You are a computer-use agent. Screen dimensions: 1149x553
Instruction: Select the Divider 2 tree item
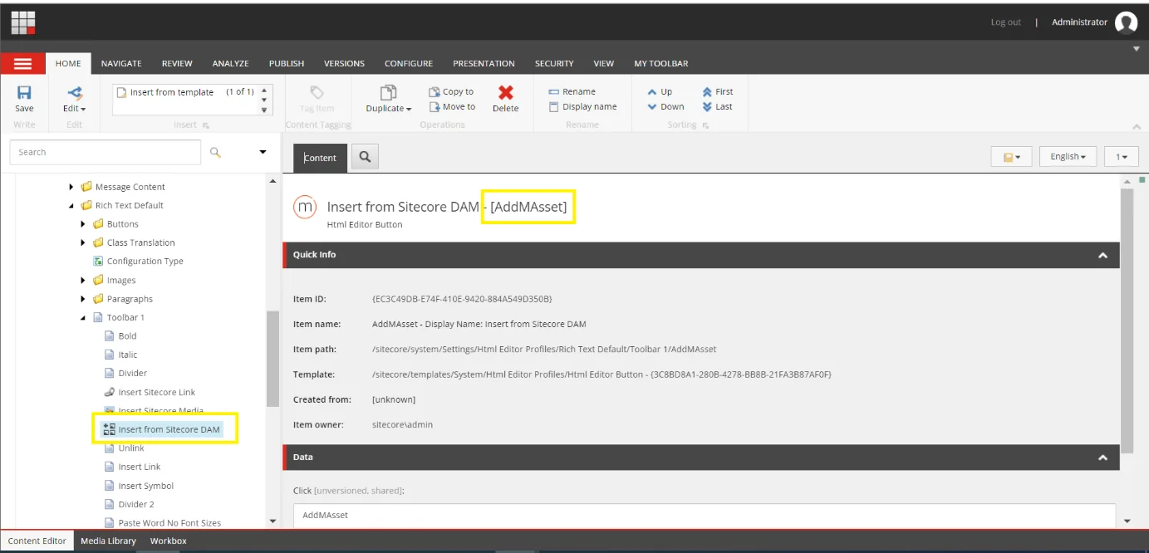[129, 504]
